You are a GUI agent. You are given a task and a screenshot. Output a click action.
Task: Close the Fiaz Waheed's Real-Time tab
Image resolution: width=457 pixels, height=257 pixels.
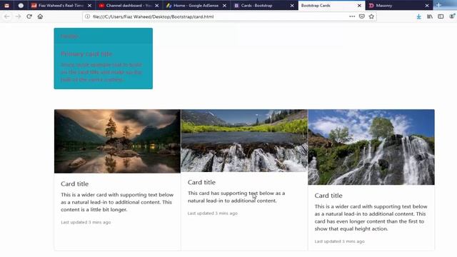tap(89, 6)
